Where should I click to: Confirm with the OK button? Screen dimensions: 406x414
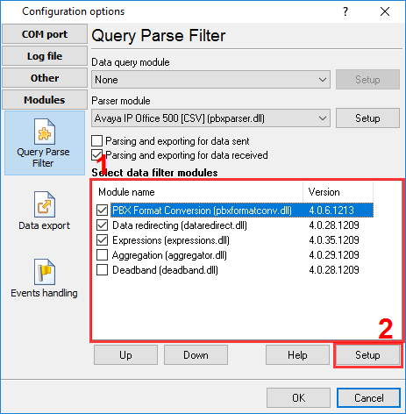[298, 398]
